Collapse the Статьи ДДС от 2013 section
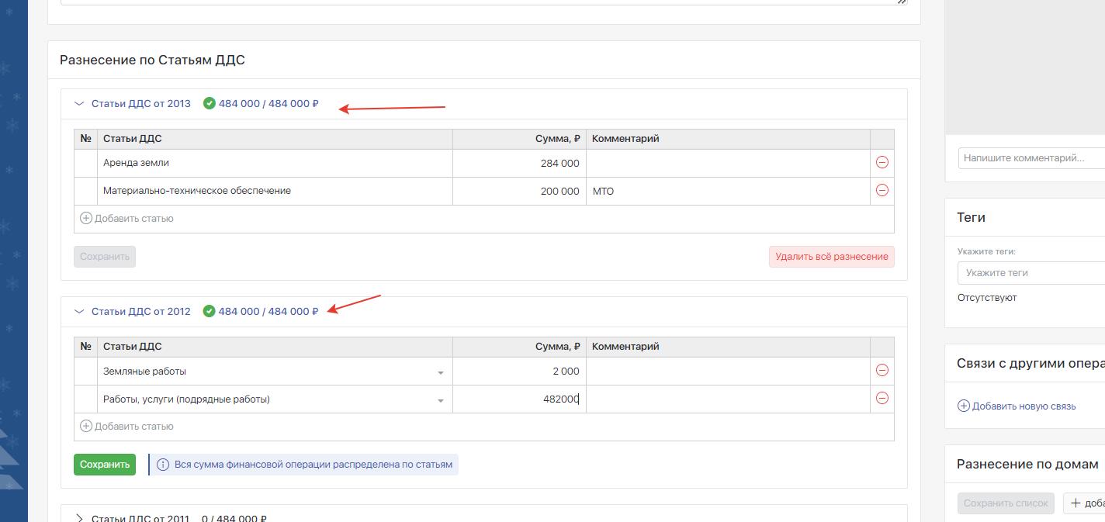 [79, 104]
